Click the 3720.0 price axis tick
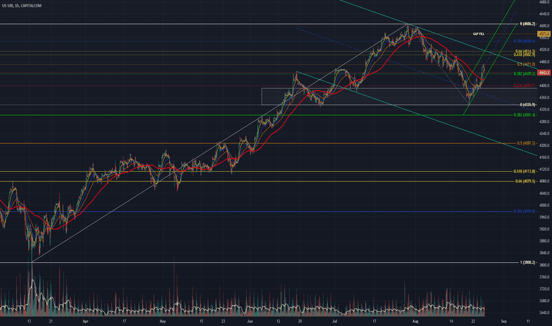 (x=544, y=289)
